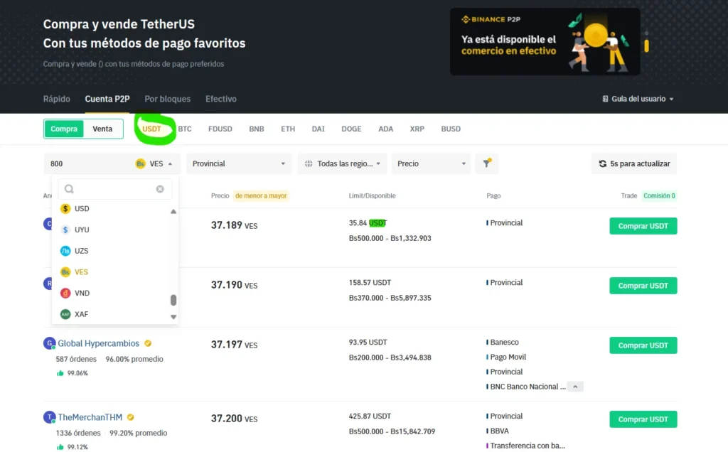
Task: Open Global Hypercambios merchant profile
Action: tap(98, 343)
